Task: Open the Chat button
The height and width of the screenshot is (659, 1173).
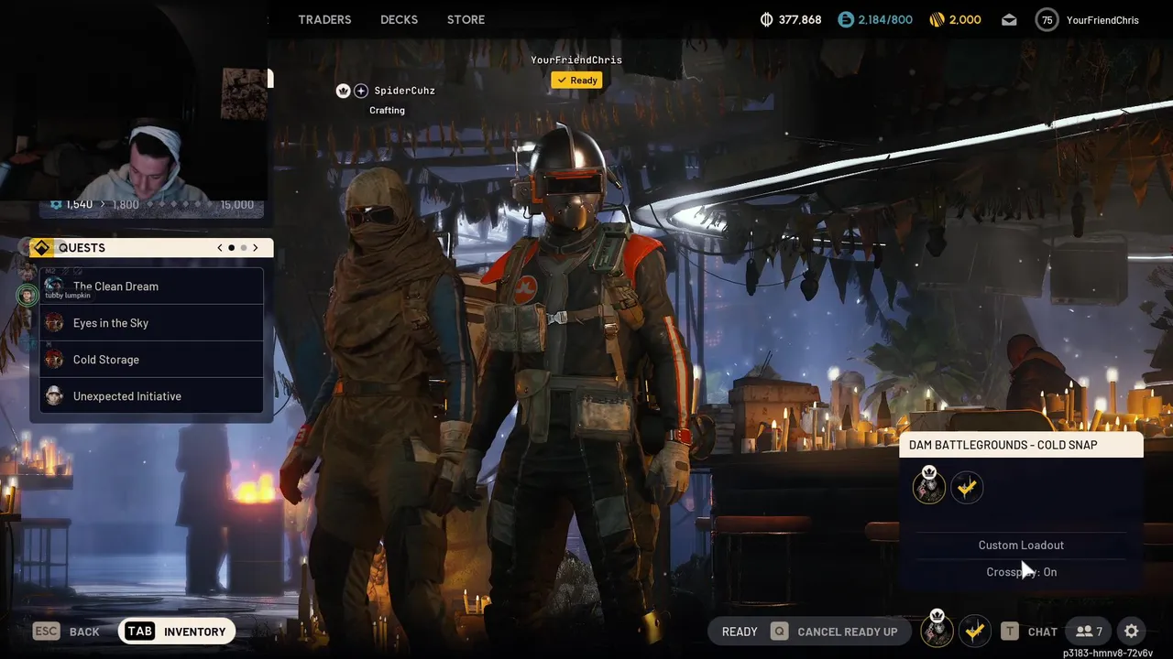Action: click(1028, 632)
